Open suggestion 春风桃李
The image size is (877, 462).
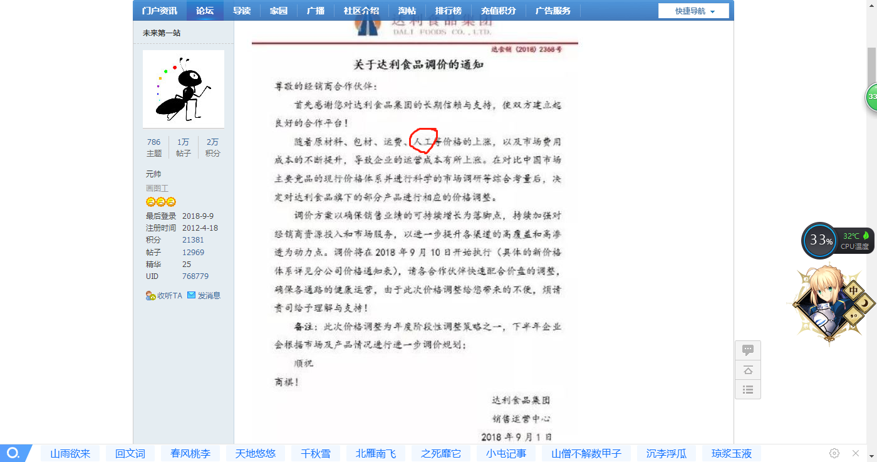[190, 453]
